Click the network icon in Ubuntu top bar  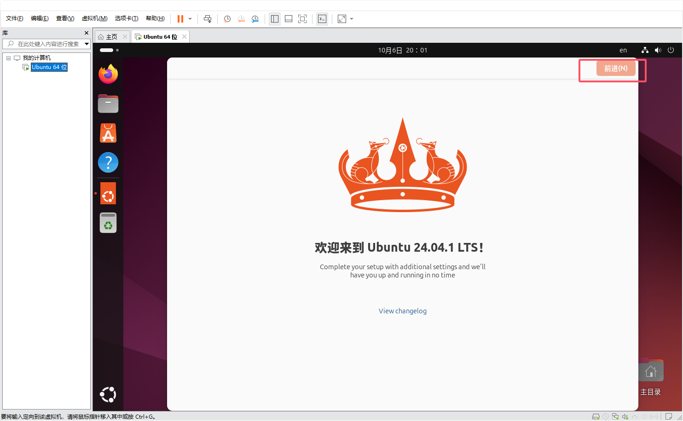645,50
